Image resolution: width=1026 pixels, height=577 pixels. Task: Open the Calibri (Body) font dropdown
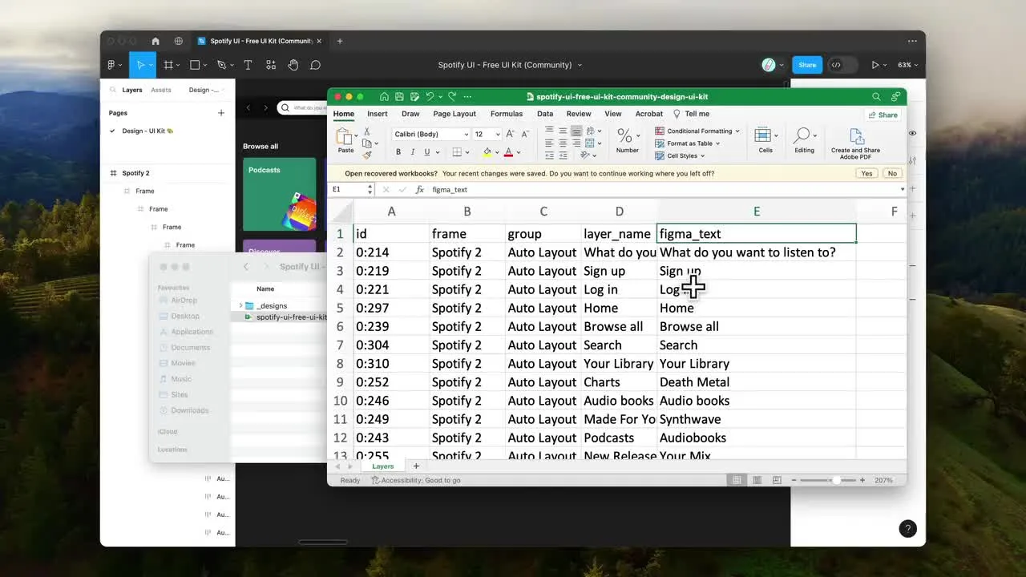pyautogui.click(x=430, y=135)
